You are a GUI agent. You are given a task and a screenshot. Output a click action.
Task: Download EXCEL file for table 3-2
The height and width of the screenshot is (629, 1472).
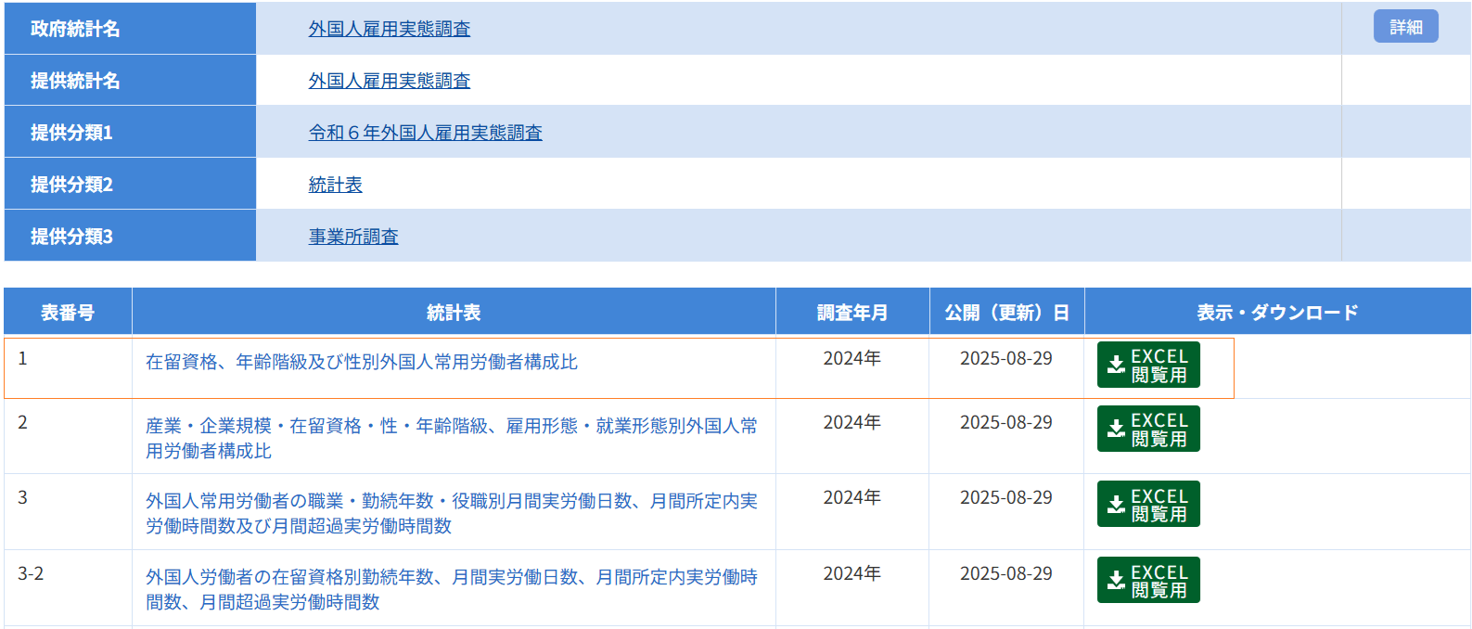(x=1148, y=581)
